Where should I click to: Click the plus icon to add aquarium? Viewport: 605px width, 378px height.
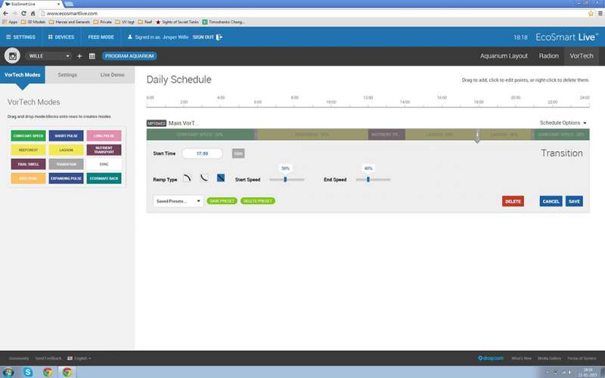(79, 56)
